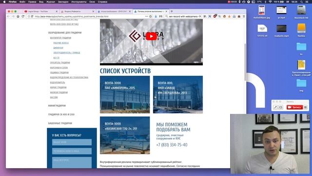Click the question textarea in form
312x176 pixels.
pyautogui.click(x=72, y=162)
